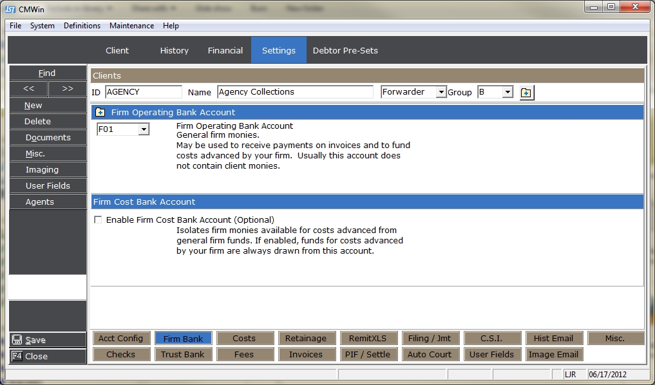Click the folder icon next to Group dropdown
655x385 pixels.
pos(526,93)
